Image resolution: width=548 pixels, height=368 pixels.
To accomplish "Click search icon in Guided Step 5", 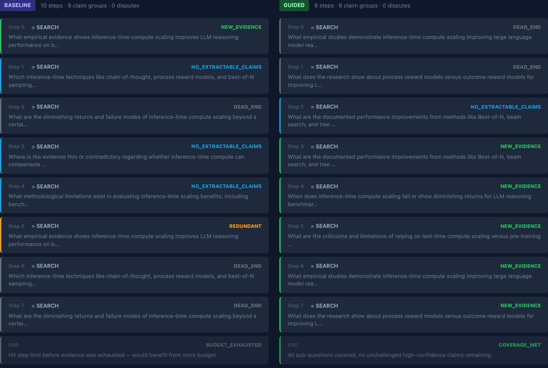I will pos(313,227).
